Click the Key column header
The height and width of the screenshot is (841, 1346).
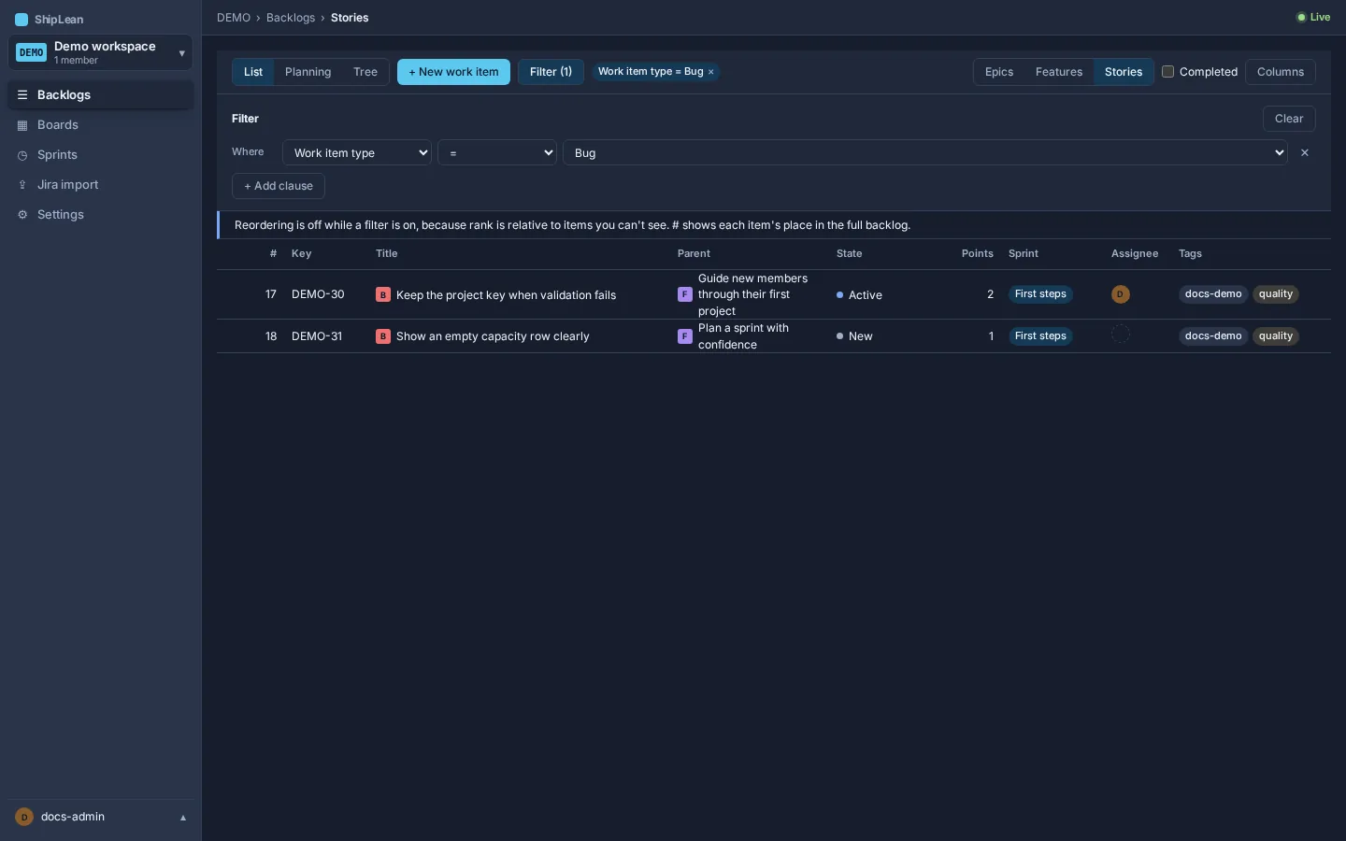(x=301, y=254)
